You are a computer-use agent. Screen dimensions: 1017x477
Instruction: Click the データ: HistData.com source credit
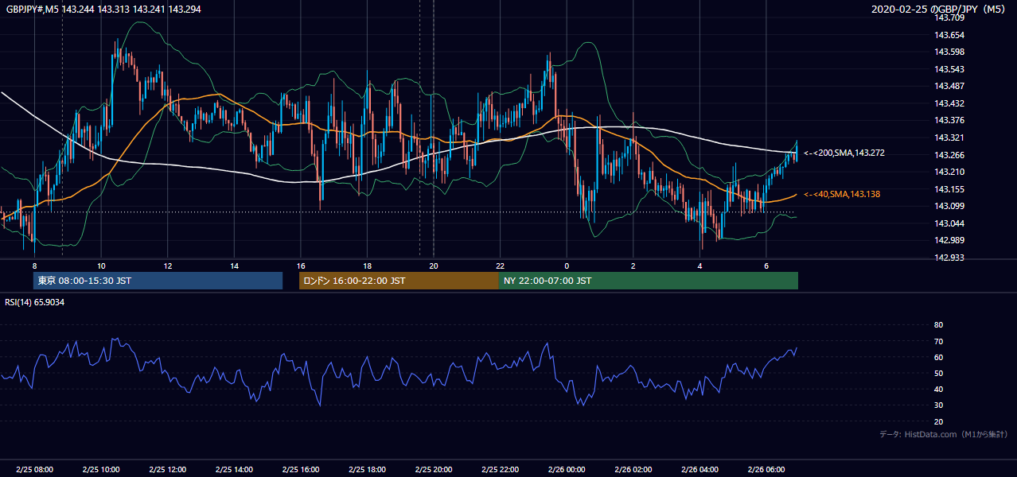point(944,434)
